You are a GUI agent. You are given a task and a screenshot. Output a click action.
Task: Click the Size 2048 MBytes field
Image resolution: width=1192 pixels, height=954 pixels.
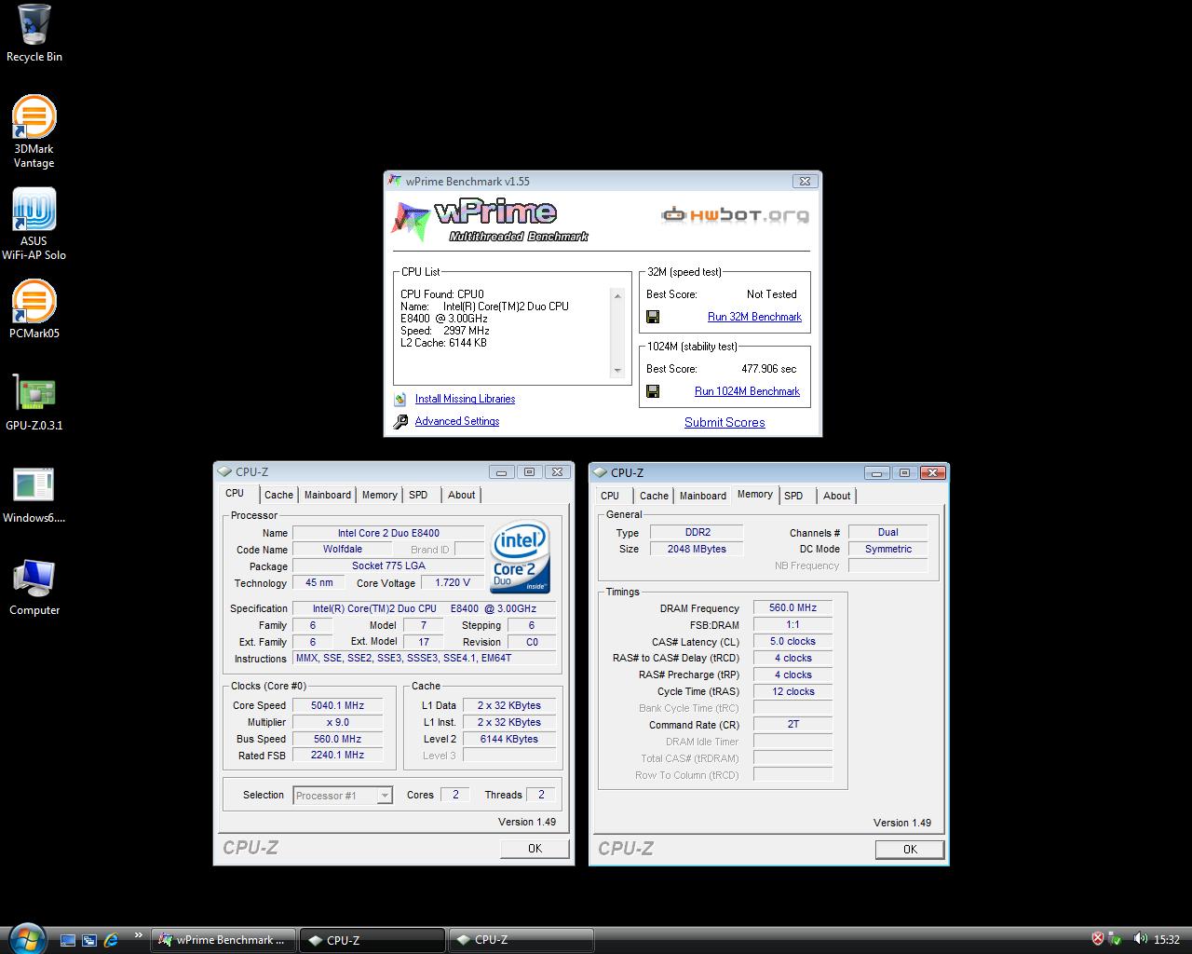[697, 549]
